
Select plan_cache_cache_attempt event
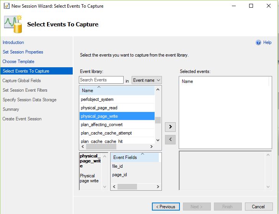click(x=106, y=133)
